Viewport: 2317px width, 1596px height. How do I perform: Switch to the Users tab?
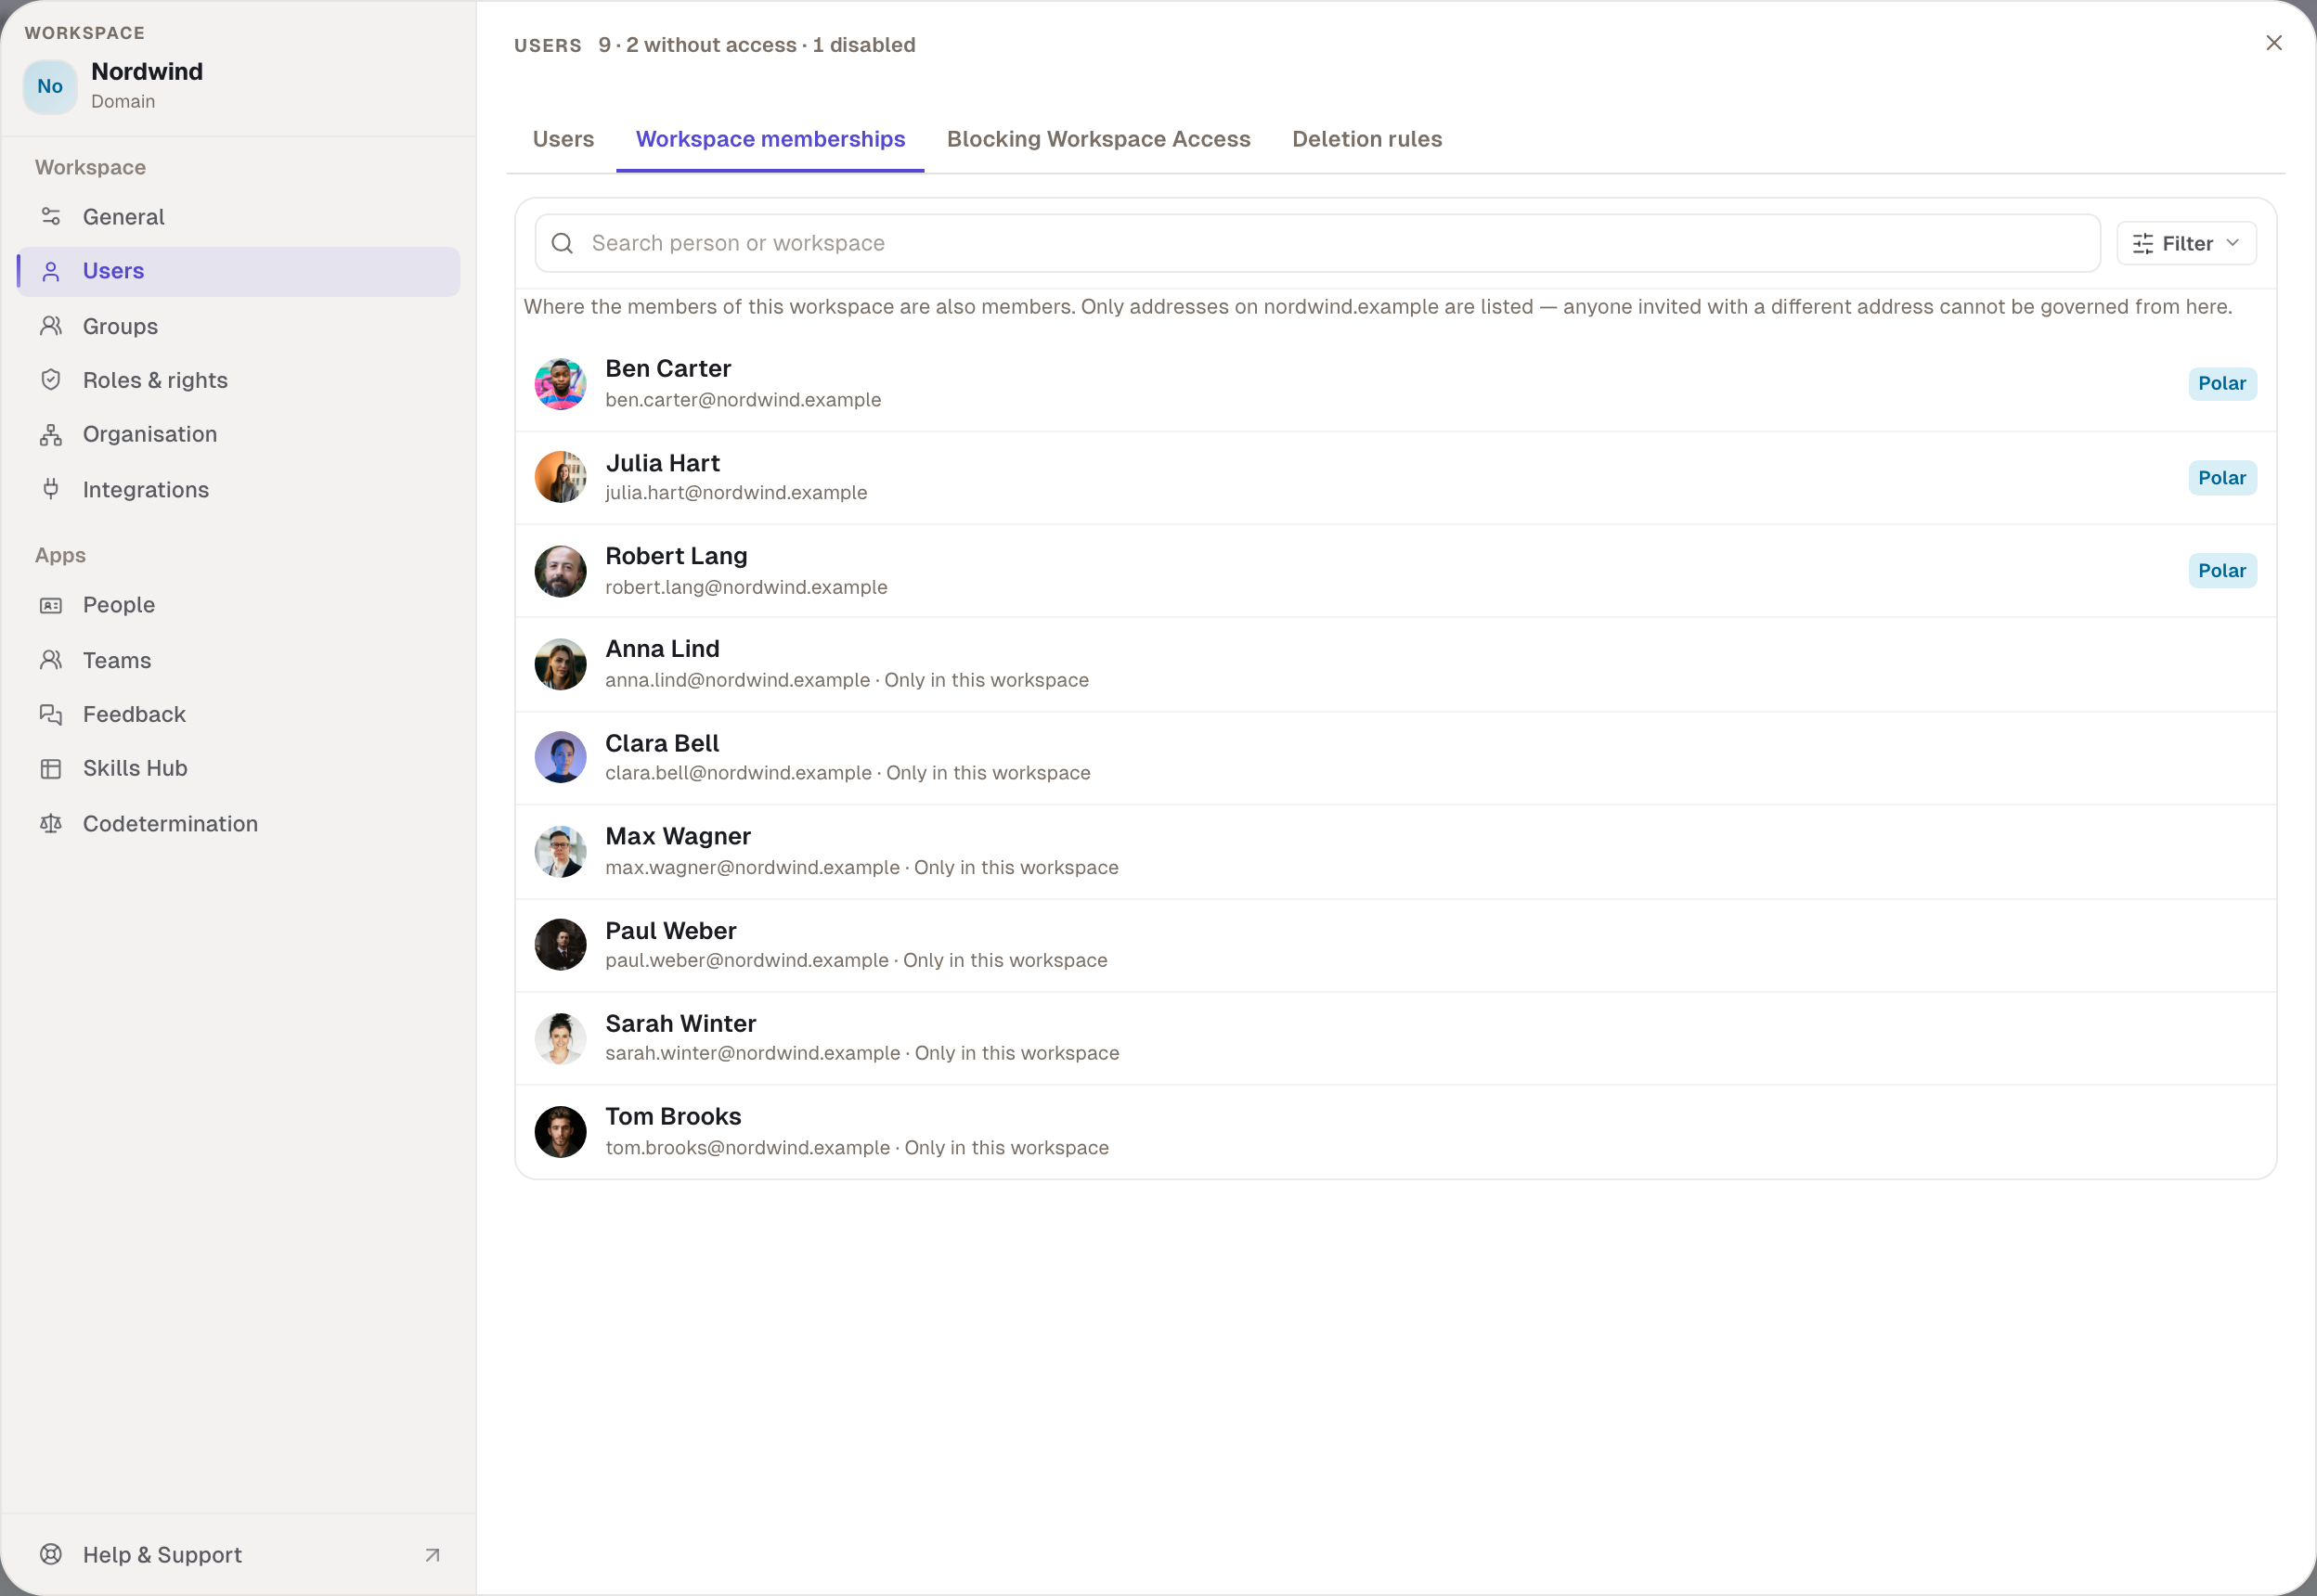coord(563,139)
